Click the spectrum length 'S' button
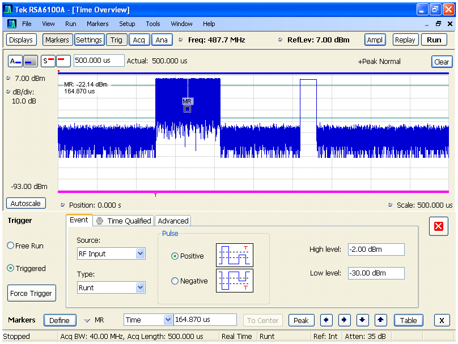 (x=48, y=62)
